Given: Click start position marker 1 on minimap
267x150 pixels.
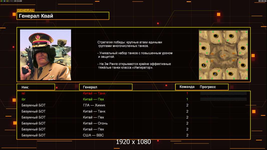Looking at the screenshot, I should [204, 65].
